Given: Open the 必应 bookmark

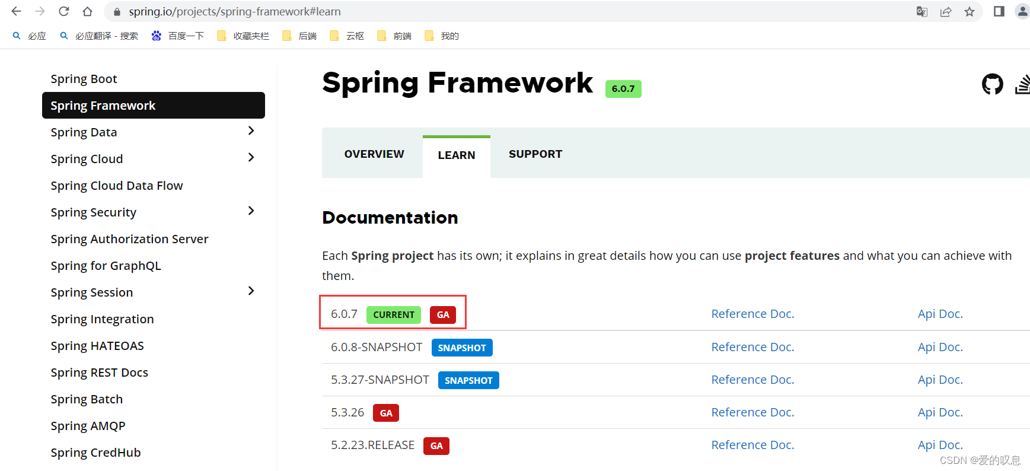Looking at the screenshot, I should click(30, 36).
